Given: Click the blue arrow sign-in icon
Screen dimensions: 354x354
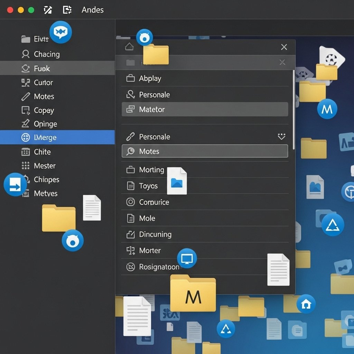Looking at the screenshot, I should pos(15,185).
